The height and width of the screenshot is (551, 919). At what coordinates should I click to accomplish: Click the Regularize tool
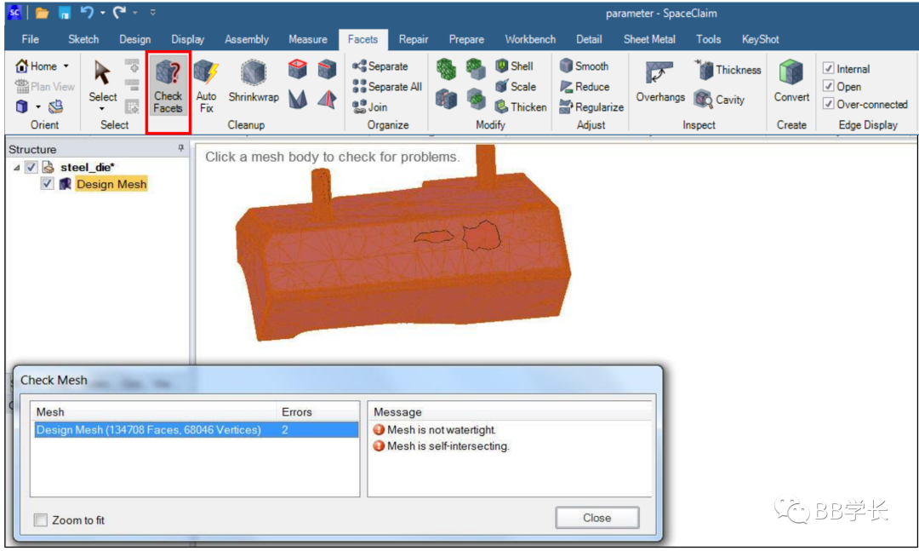[591, 106]
